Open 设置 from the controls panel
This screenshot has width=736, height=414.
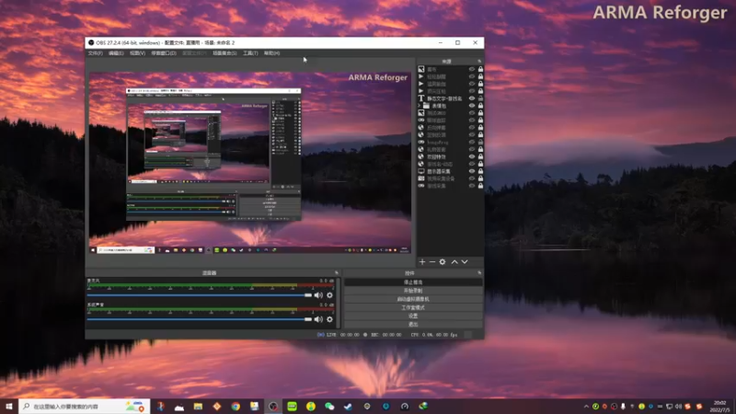click(x=413, y=316)
